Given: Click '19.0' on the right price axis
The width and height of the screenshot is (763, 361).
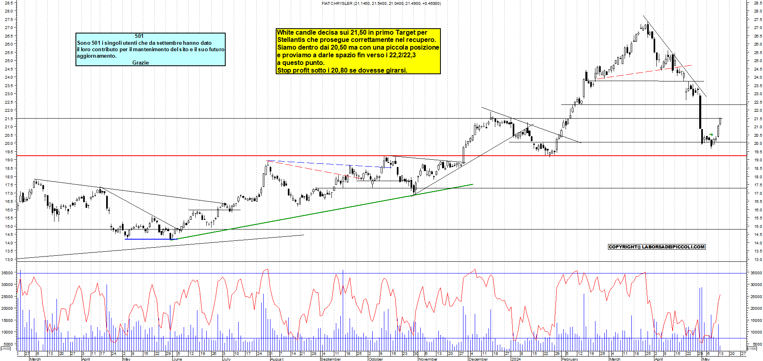Looking at the screenshot, I should 757,160.
